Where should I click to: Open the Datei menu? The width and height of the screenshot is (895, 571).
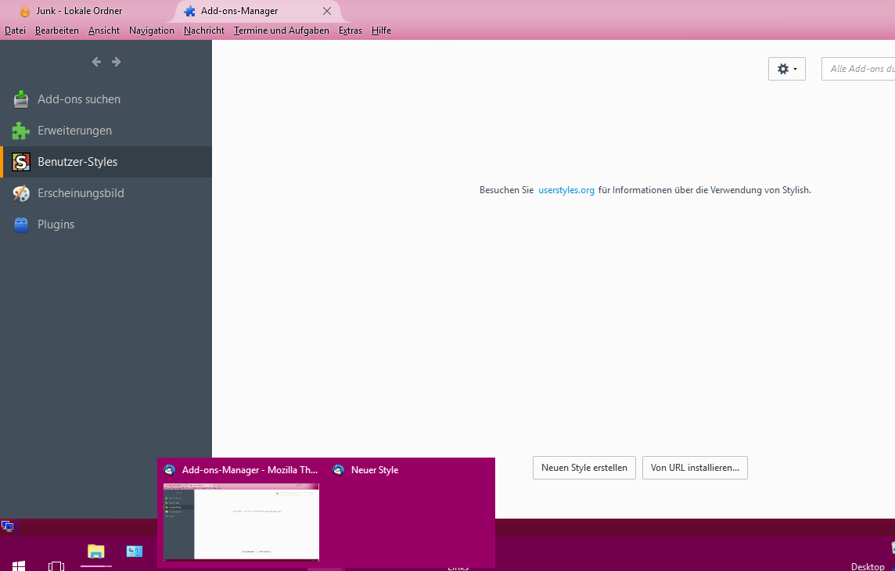pos(15,31)
